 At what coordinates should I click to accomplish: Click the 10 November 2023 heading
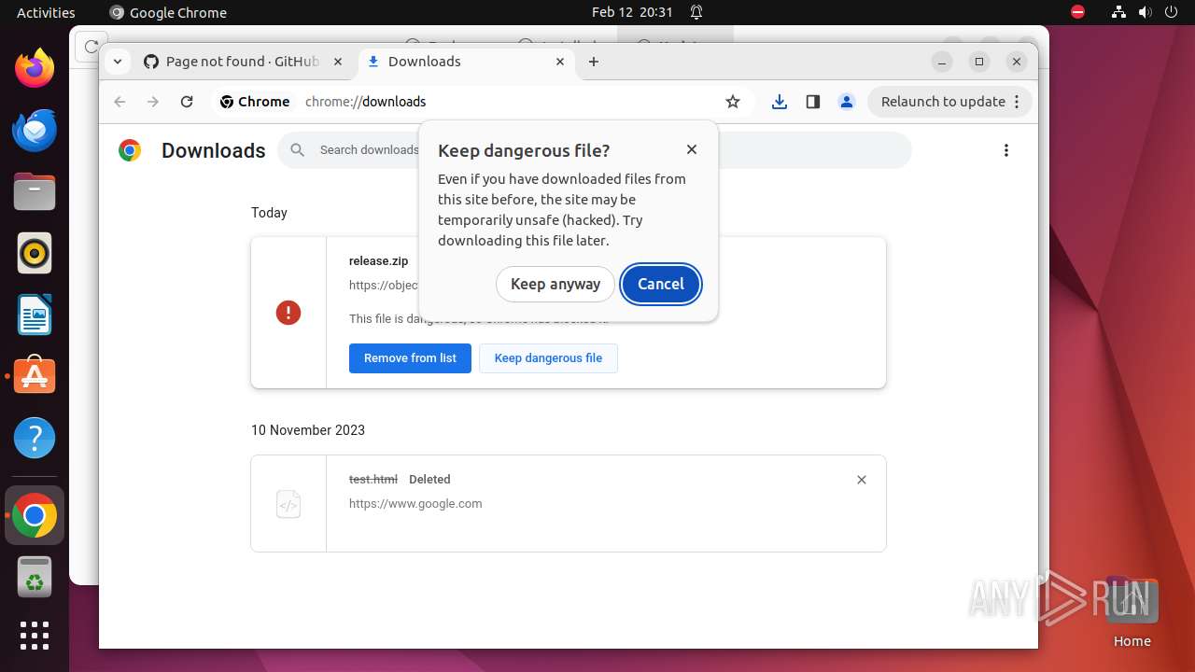(x=308, y=430)
